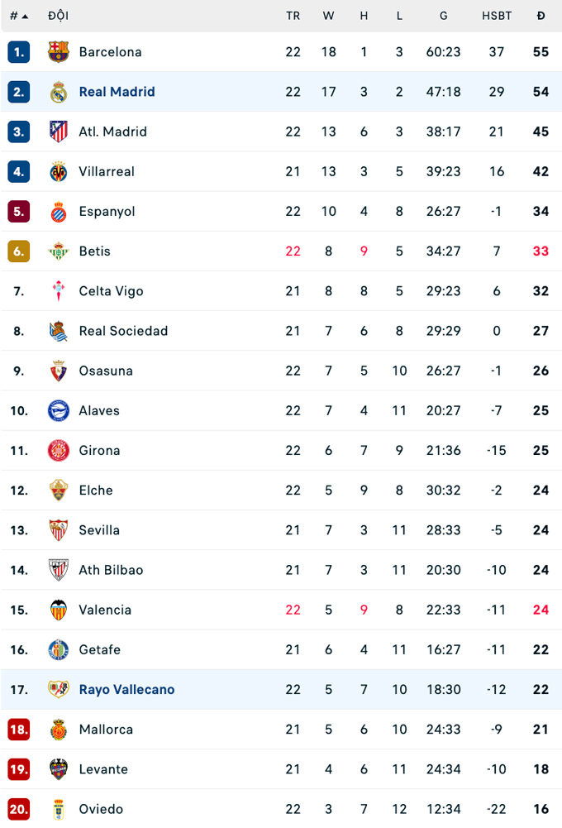The image size is (562, 828).
Task: Click the Villarreal yellow crest icon
Action: pos(59,171)
